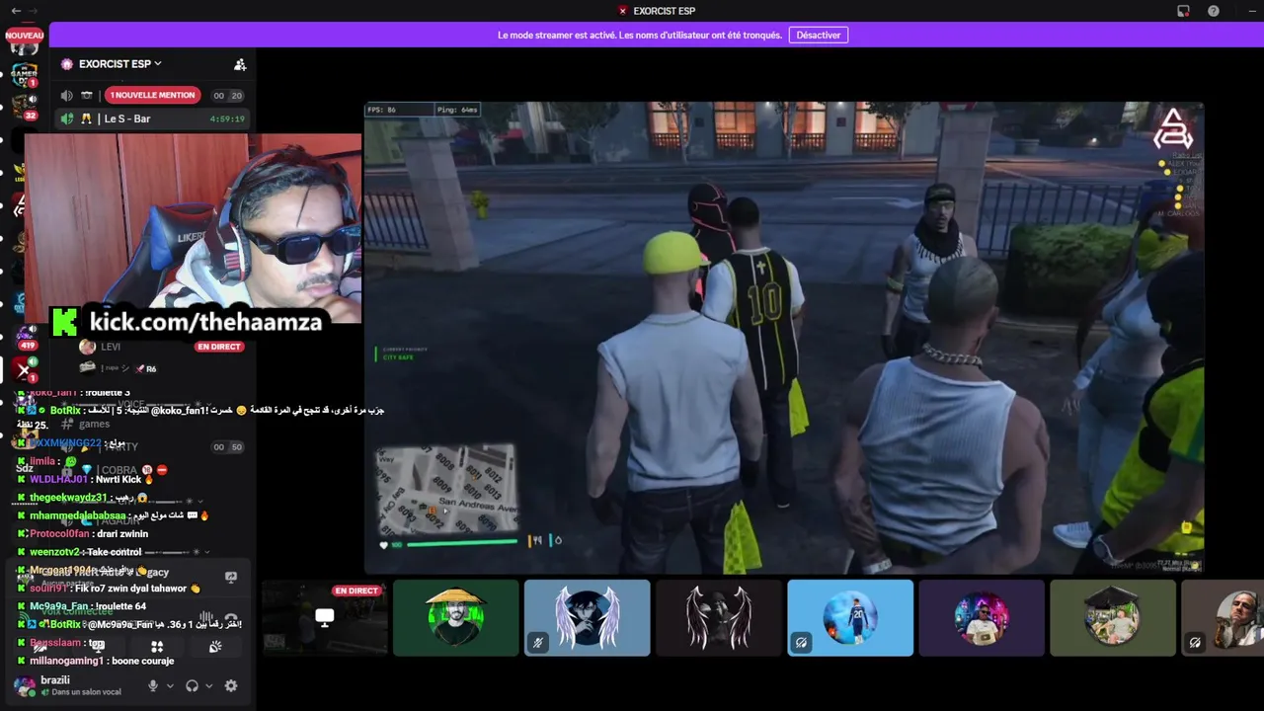Image resolution: width=1264 pixels, height=711 pixels.
Task: Open your own EN DIRECT stream tile
Action: (325, 618)
